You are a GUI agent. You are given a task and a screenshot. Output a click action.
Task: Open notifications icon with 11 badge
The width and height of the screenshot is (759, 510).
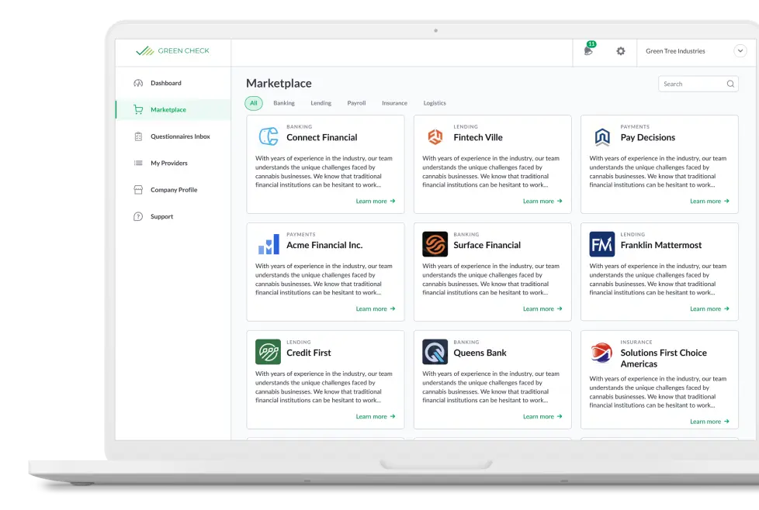[588, 51]
